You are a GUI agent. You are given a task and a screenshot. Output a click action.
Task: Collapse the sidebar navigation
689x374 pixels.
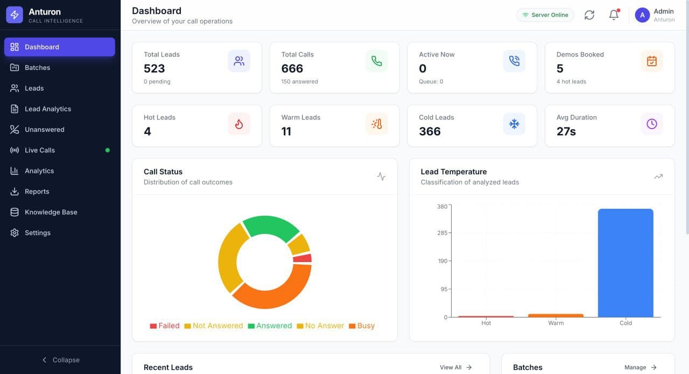[x=60, y=360]
